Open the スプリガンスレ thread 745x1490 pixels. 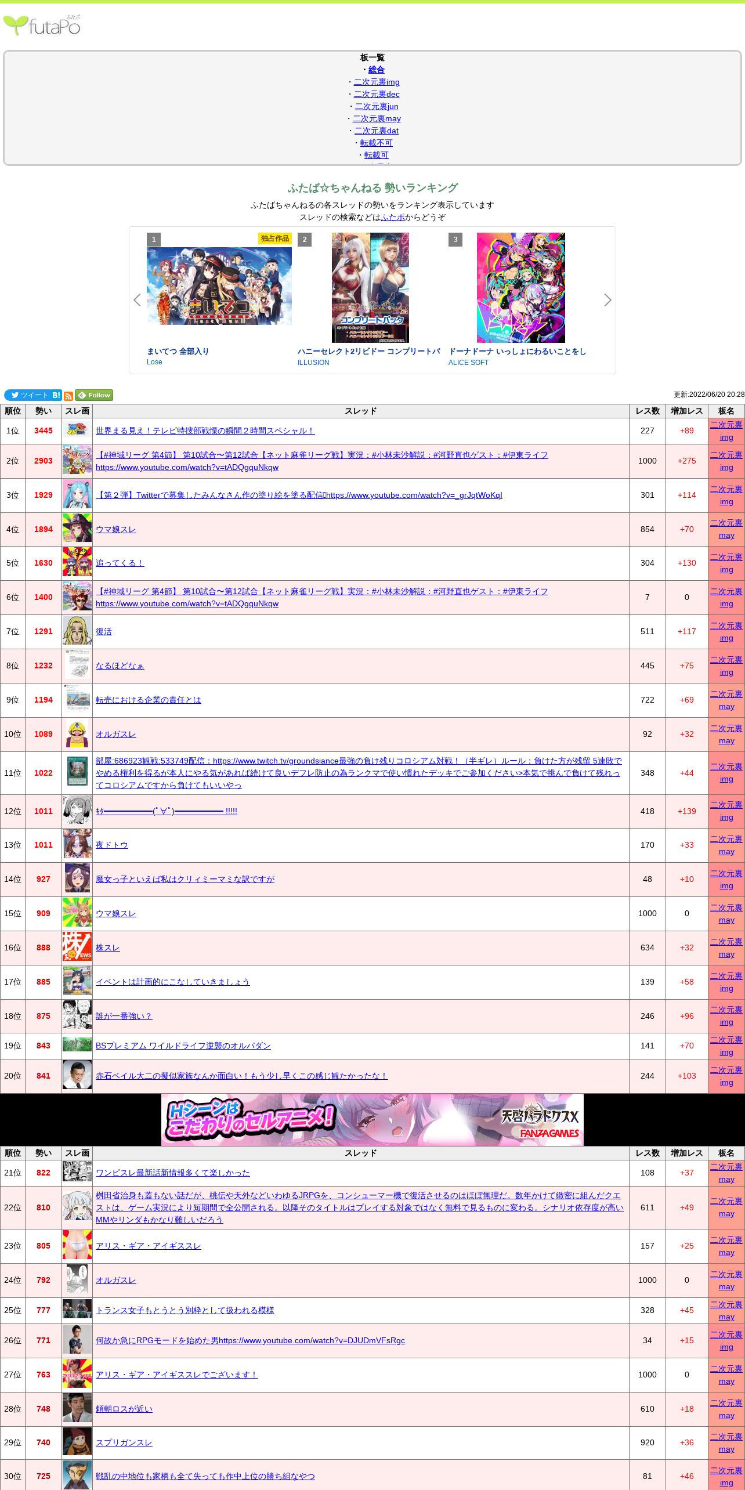point(124,1442)
